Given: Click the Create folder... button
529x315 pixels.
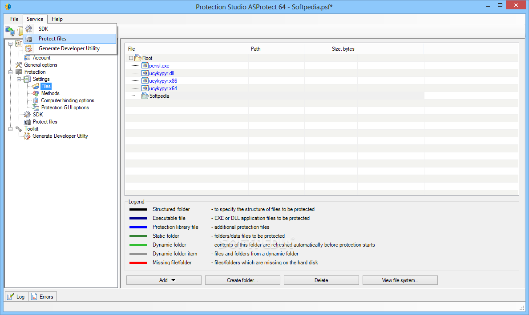Looking at the screenshot, I should [242, 280].
